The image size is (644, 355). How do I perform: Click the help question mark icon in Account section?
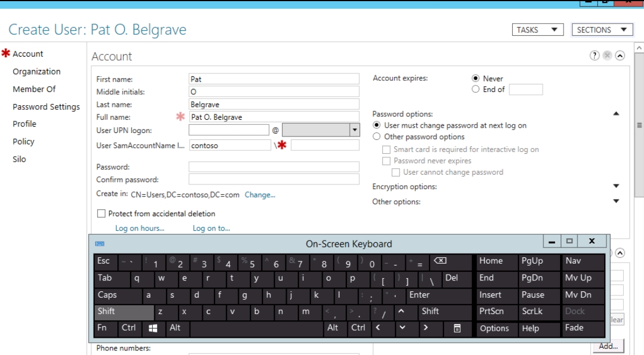coord(594,56)
